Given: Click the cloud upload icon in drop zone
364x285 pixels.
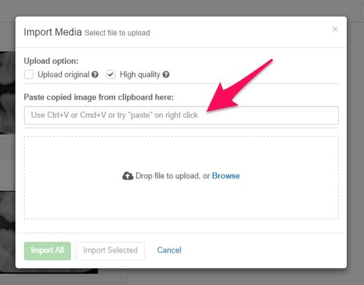Looking at the screenshot, I should (127, 176).
